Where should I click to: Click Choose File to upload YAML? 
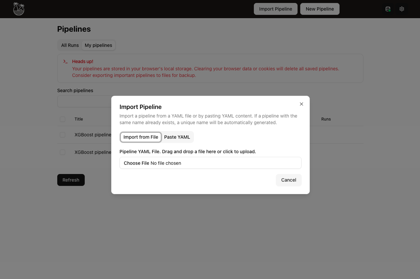136,163
